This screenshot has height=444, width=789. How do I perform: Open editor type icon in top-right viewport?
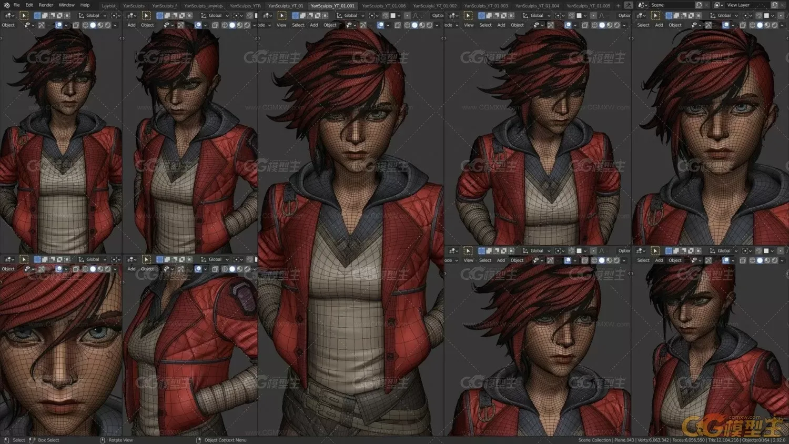tap(641, 15)
